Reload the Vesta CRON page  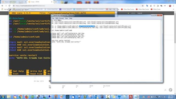10,6
